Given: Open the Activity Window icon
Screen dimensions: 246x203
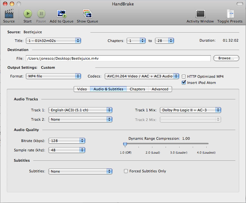Looking at the screenshot, I should pos(200,14).
